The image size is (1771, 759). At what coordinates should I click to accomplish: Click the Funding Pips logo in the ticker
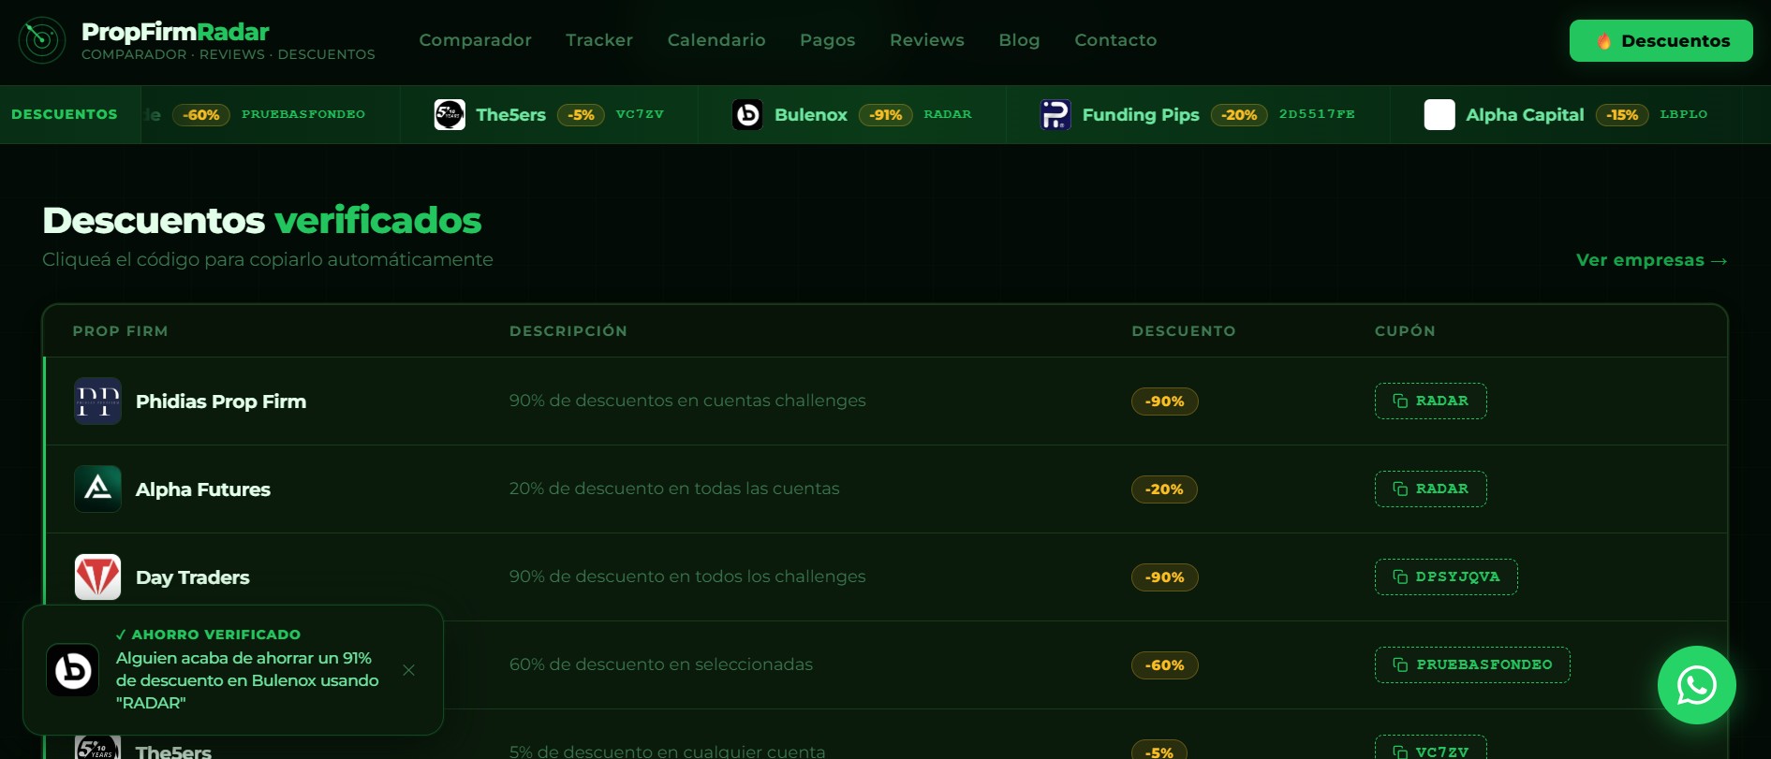click(x=1055, y=115)
